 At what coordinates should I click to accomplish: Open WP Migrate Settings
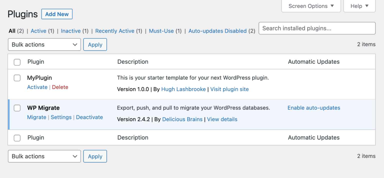pos(61,117)
